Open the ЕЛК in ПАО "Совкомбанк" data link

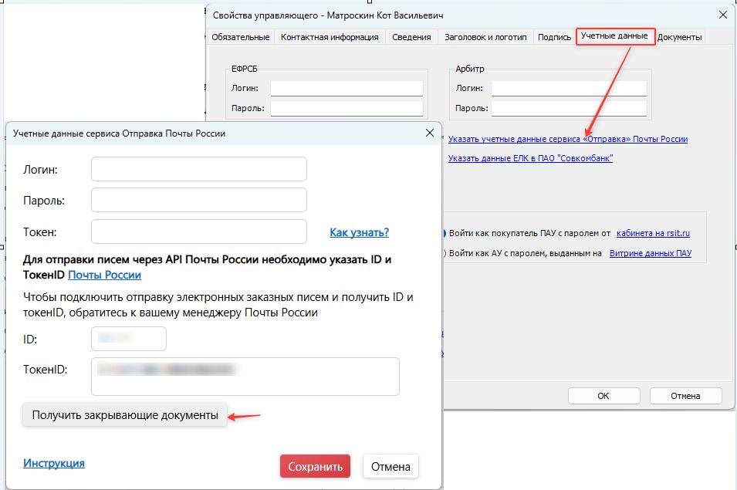click(x=530, y=158)
